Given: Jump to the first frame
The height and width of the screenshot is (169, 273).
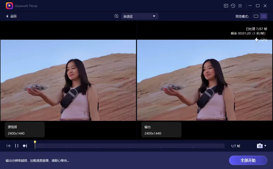Looking at the screenshot, I should tap(9, 146).
